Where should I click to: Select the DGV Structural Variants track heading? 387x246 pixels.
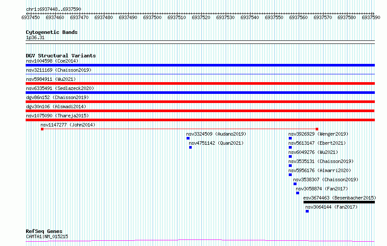[61, 56]
